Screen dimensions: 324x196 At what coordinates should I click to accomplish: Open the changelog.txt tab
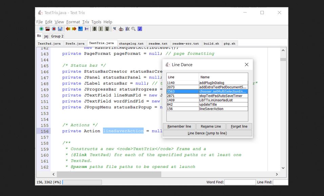(131, 44)
